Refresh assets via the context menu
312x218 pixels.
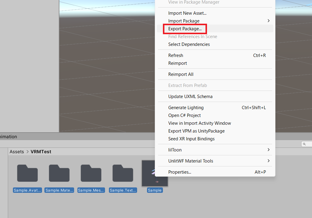tap(175, 55)
